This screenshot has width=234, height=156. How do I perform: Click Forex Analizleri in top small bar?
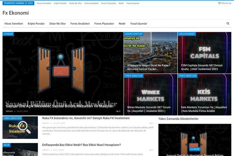click(x=91, y=3)
